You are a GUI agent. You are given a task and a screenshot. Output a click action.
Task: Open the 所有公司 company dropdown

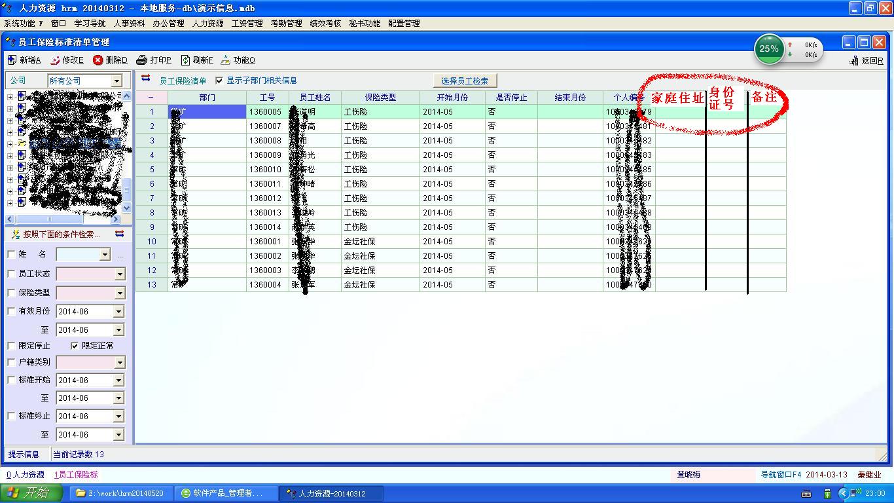(116, 81)
